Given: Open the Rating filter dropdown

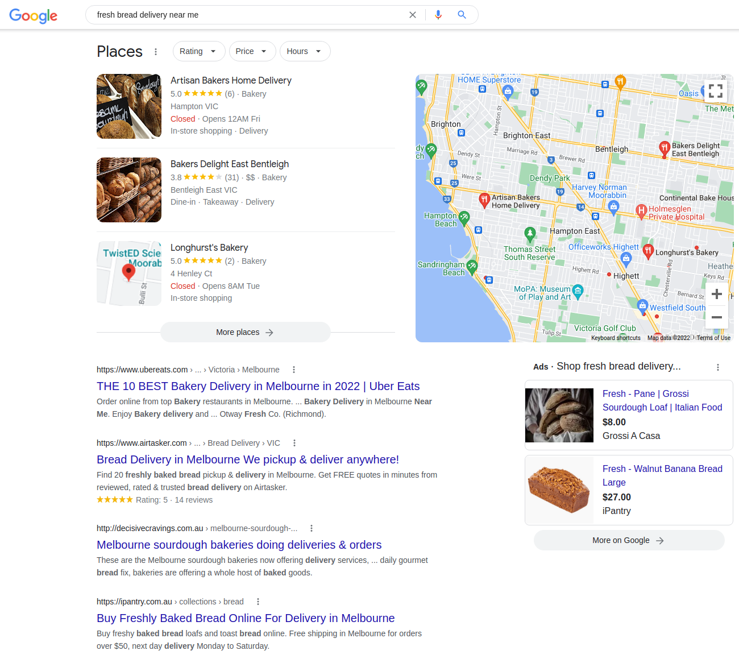Looking at the screenshot, I should pyautogui.click(x=198, y=51).
